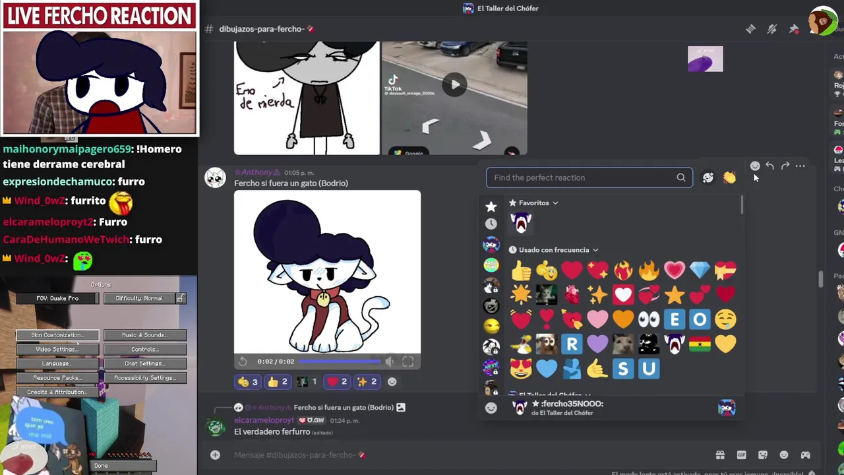The image size is (844, 475).
Task: Click the emoji picker scrollbar
Action: tap(742, 205)
